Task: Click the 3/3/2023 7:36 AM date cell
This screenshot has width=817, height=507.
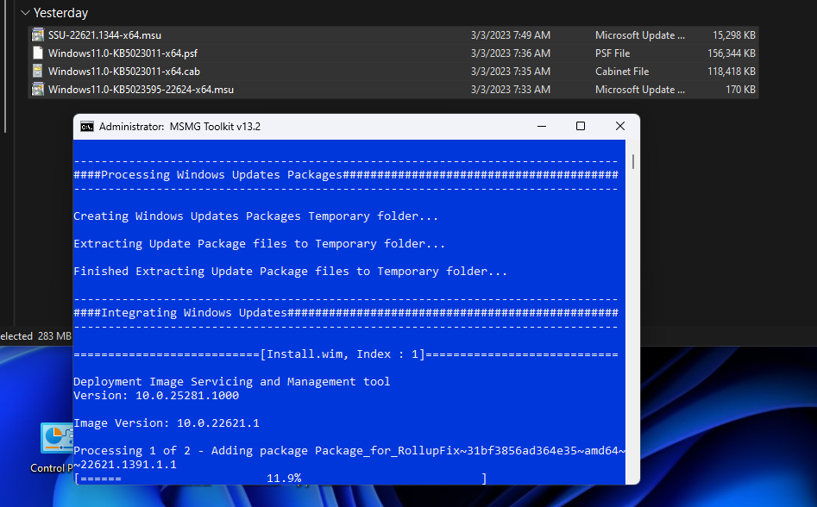Action: (x=511, y=53)
